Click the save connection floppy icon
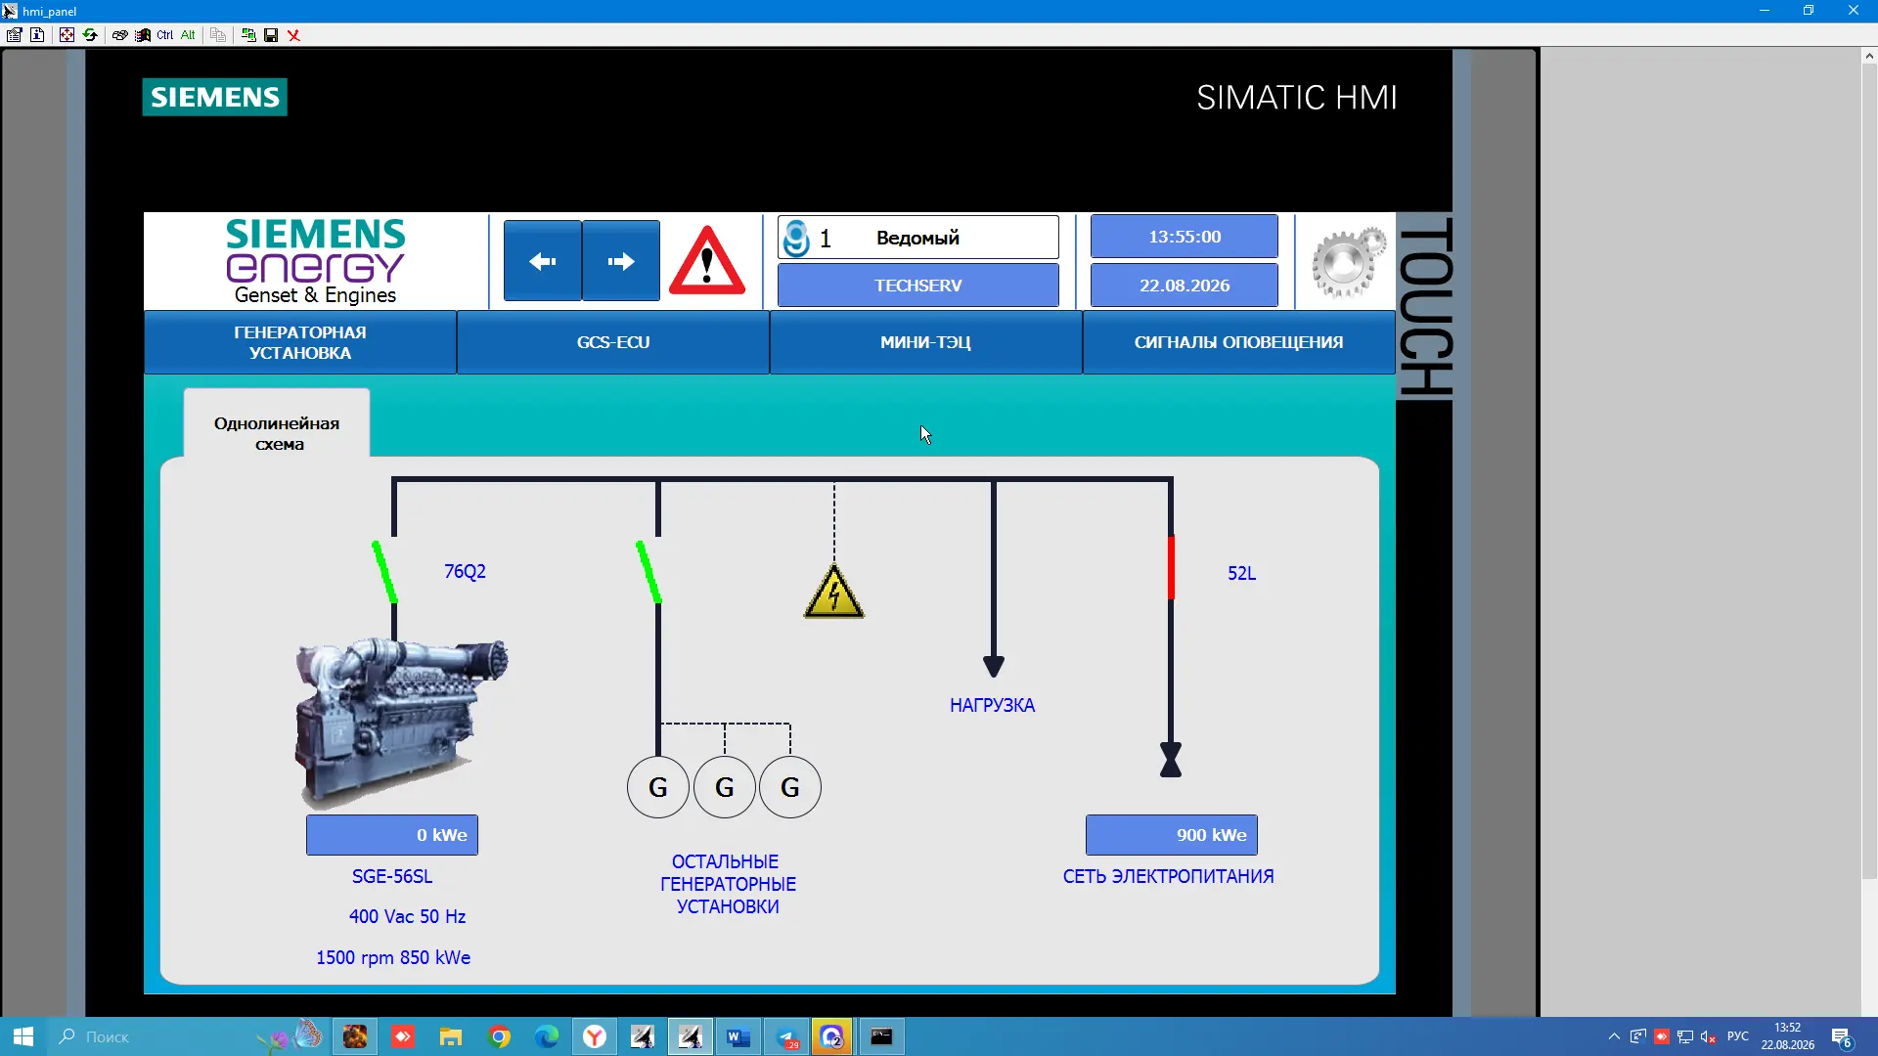The height and width of the screenshot is (1056, 1878). pos(271,35)
